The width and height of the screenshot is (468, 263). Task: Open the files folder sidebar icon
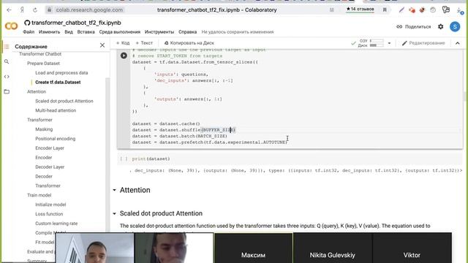(x=7, y=91)
